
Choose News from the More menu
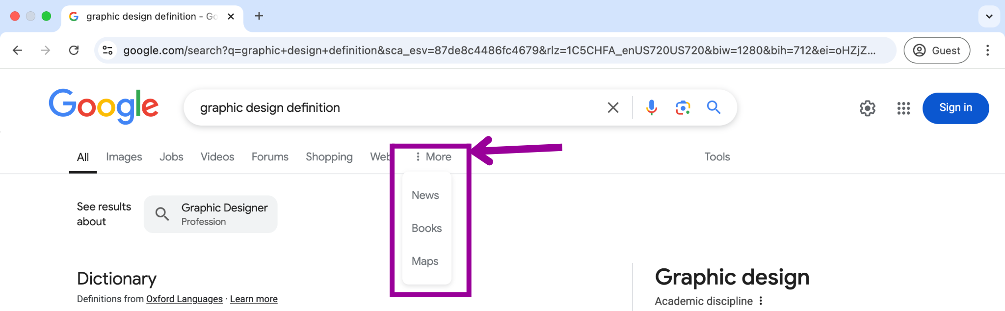point(425,195)
